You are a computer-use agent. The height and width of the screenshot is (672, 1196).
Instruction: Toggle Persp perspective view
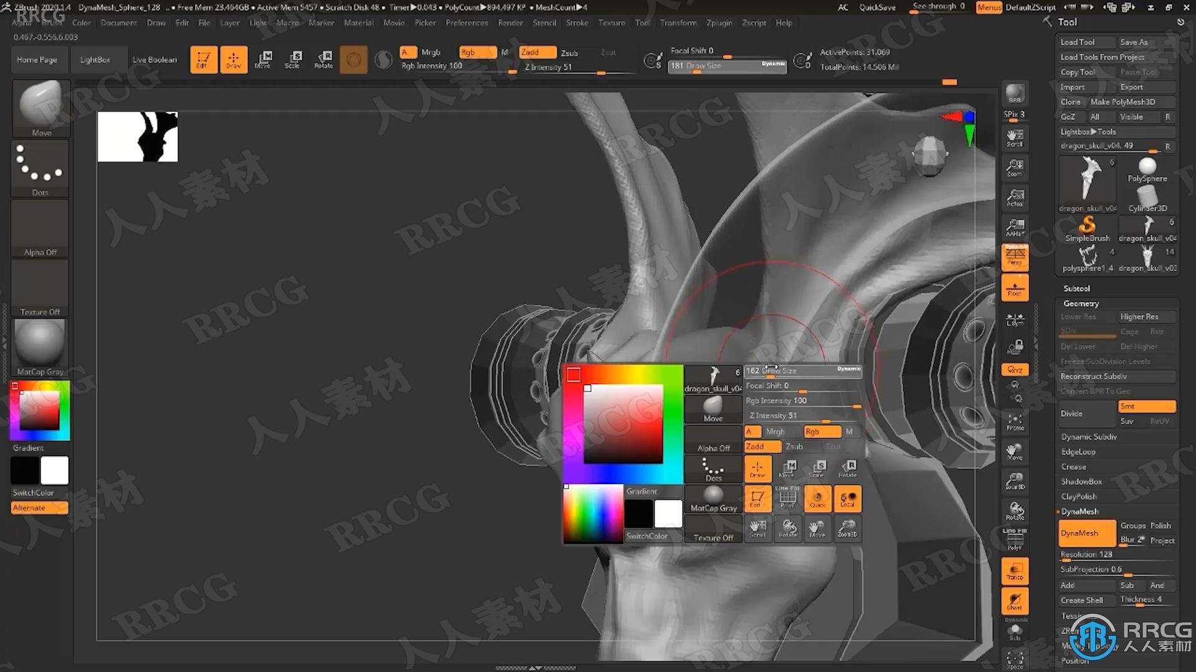pyautogui.click(x=1015, y=257)
